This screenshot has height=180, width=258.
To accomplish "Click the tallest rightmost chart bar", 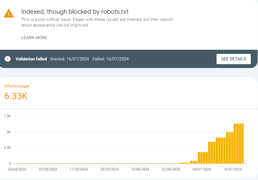I will 242,144.
